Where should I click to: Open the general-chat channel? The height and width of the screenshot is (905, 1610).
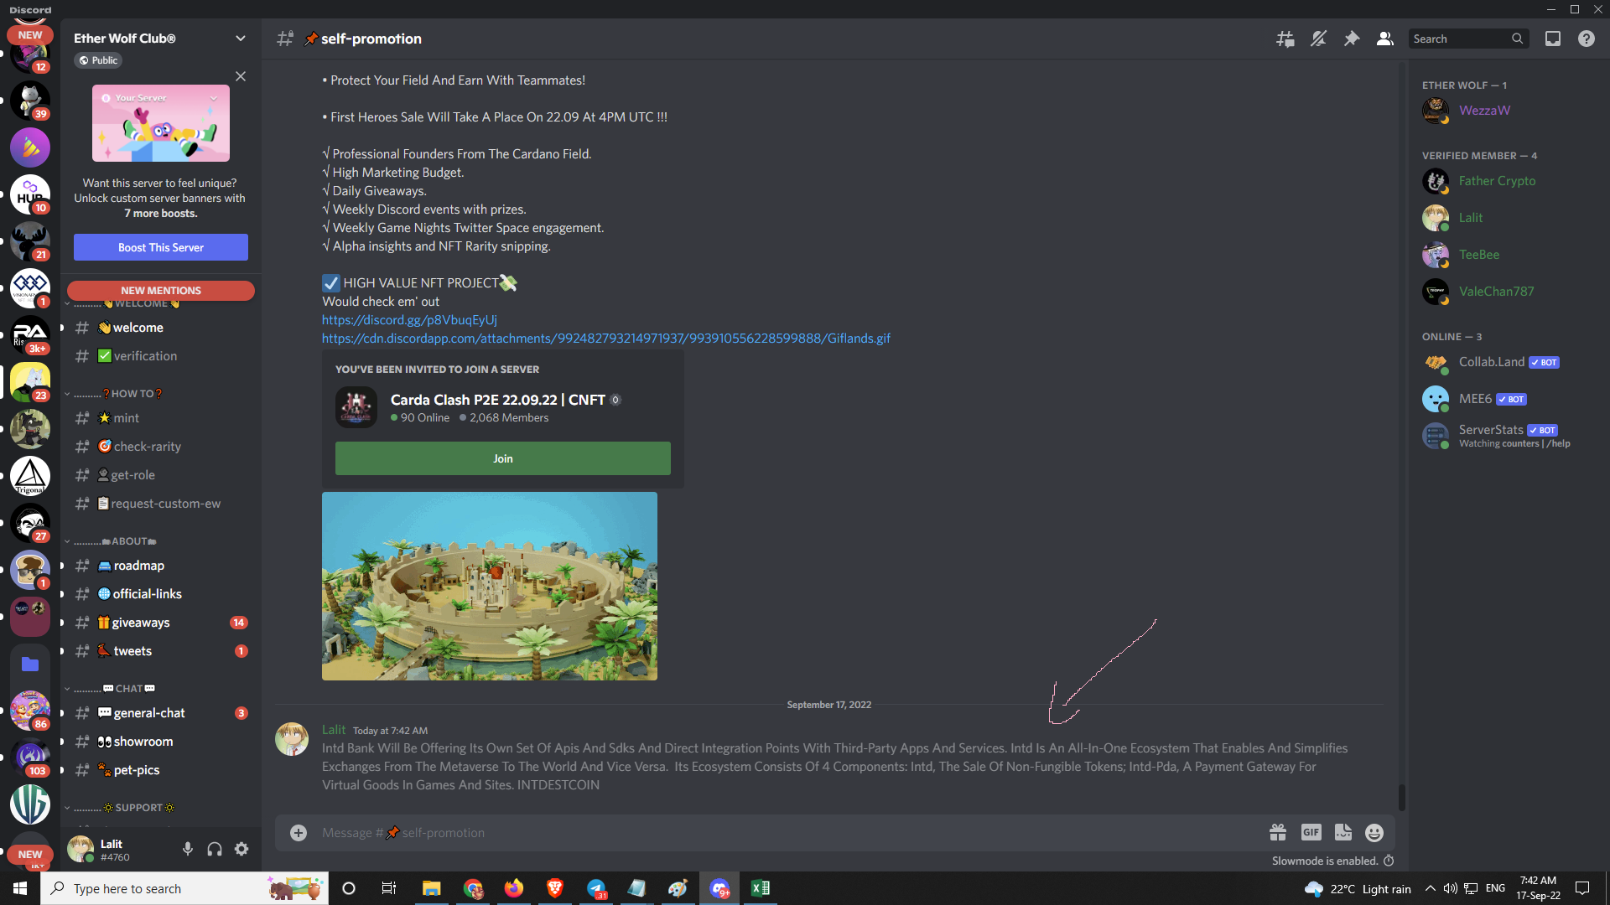coord(159,713)
